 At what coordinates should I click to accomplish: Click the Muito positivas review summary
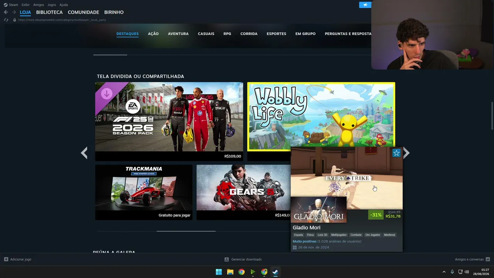[x=305, y=241]
